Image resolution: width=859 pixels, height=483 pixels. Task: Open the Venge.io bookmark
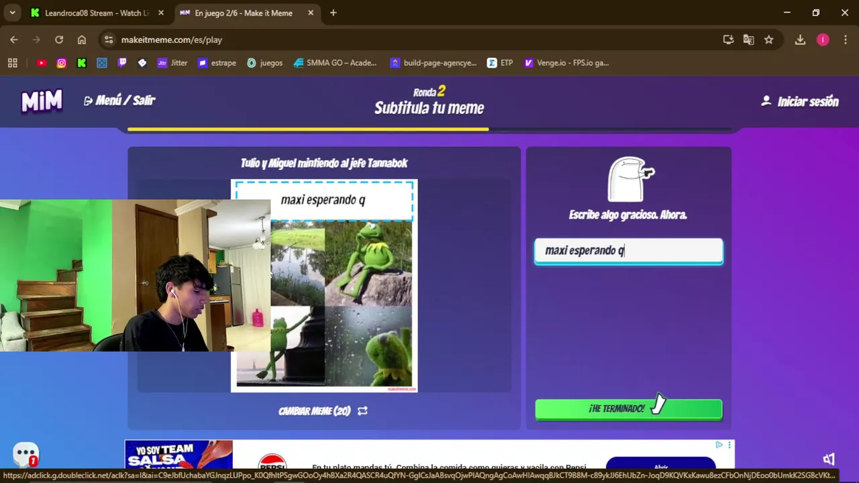[x=566, y=63]
